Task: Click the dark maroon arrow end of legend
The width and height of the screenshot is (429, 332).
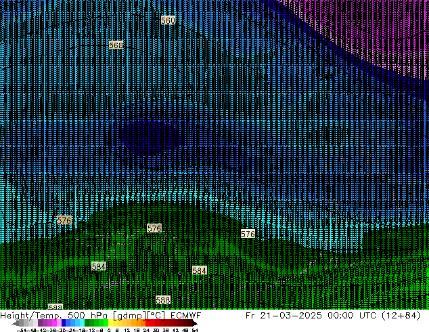Action: pos(195,323)
